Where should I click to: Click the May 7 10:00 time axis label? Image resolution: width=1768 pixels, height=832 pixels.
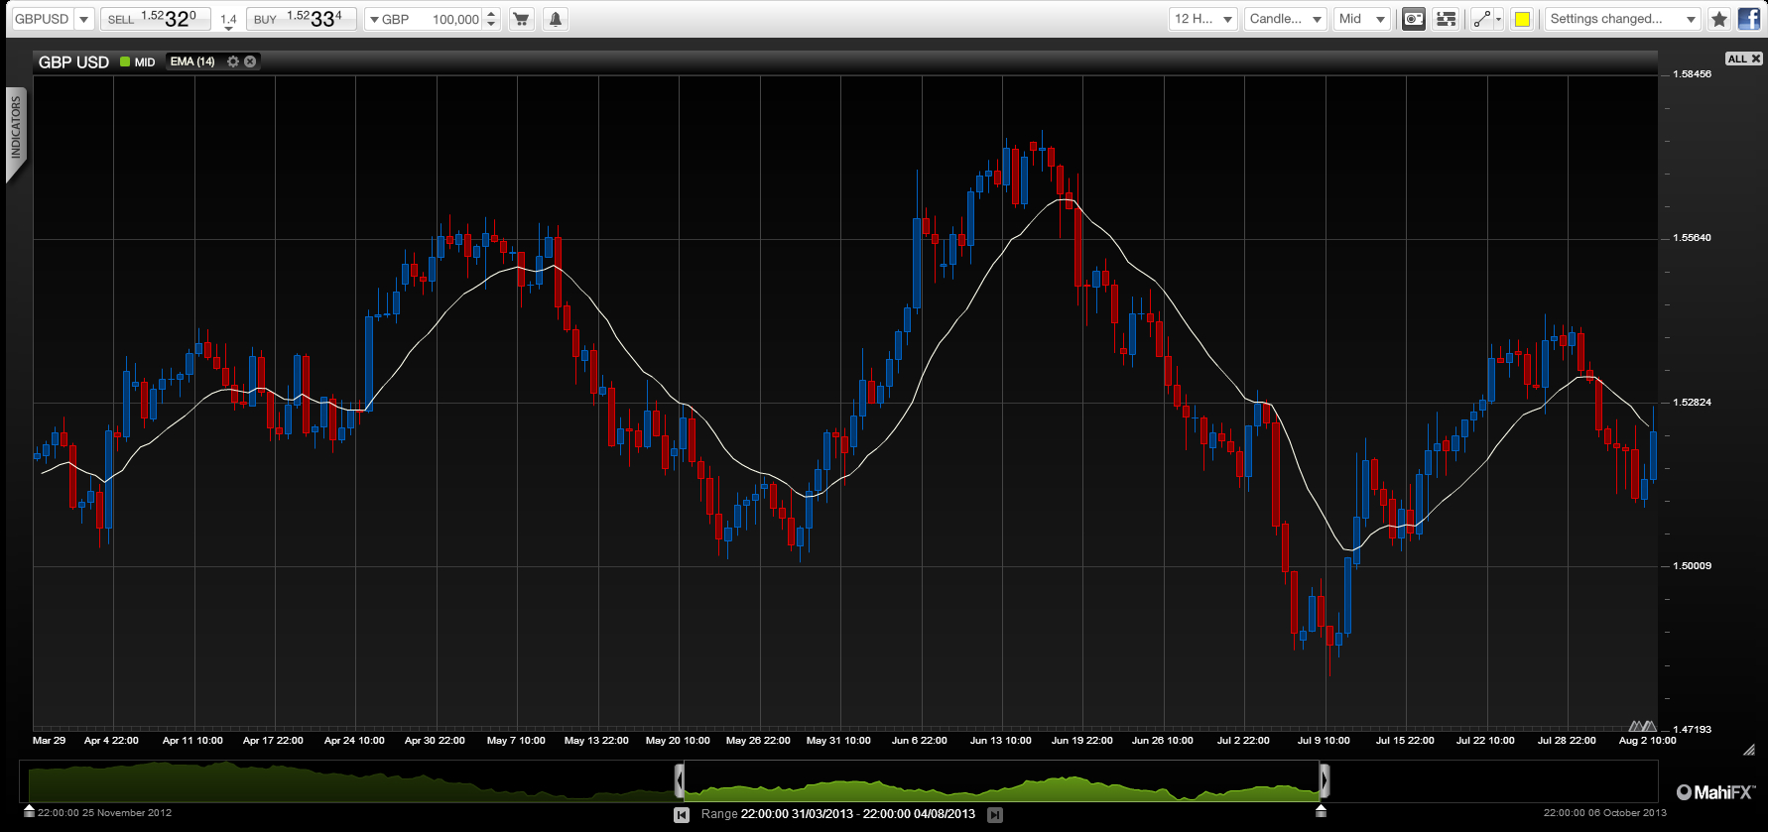tap(516, 741)
